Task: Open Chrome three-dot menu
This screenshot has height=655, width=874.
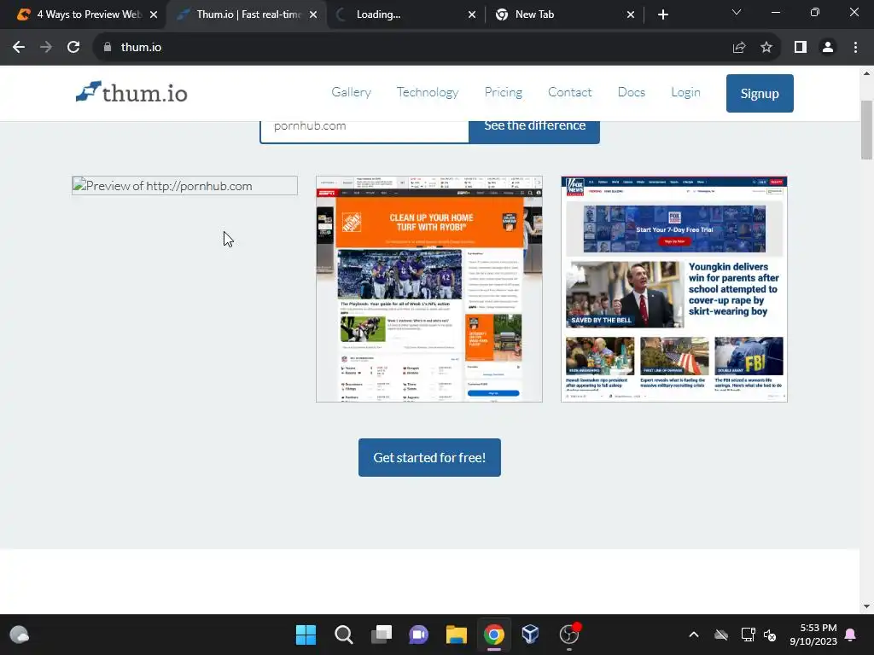Action: 855,48
